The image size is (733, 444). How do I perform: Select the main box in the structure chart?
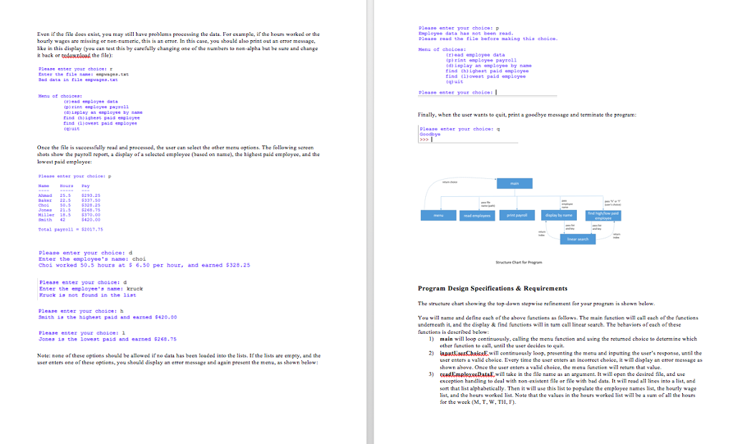pyautogui.click(x=515, y=183)
